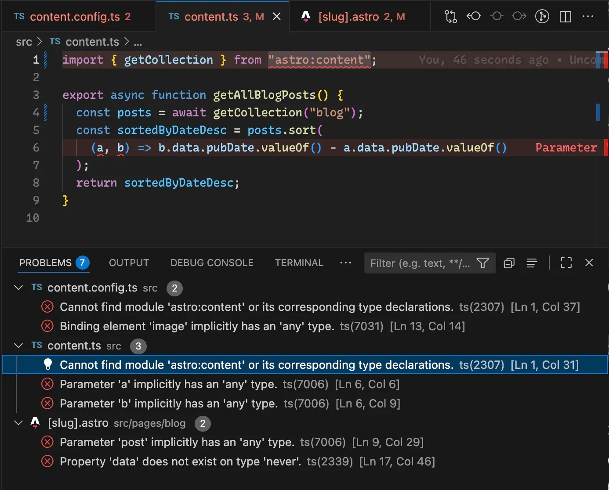Screen dimensions: 609x490
Task: Toggle Maximize Panel Size with the brackets icon
Action: click(566, 263)
